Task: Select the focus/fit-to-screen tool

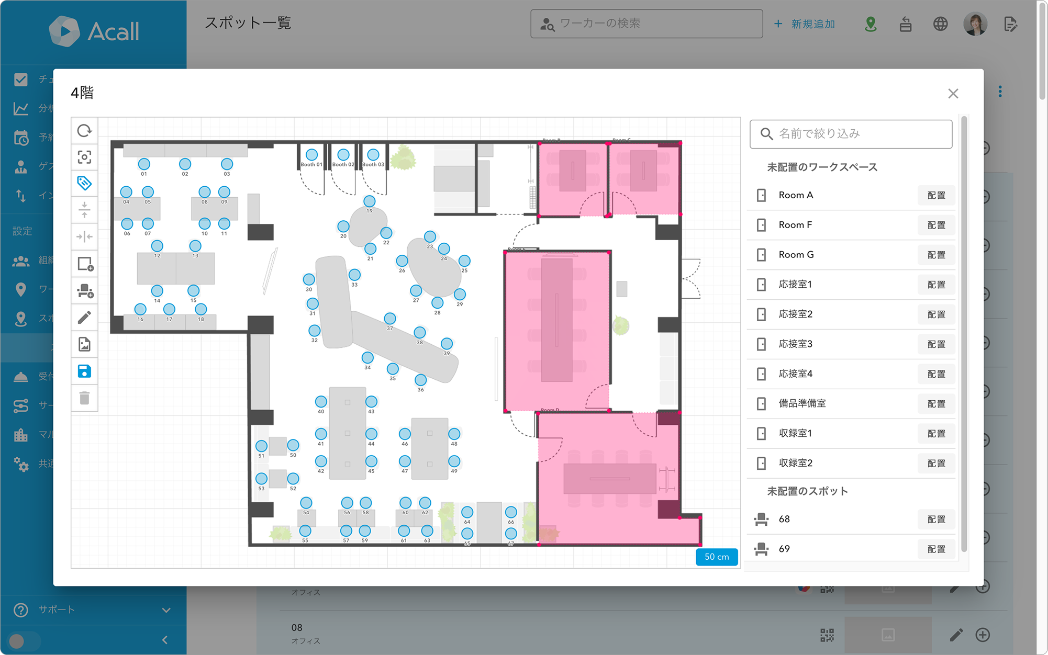Action: click(84, 157)
